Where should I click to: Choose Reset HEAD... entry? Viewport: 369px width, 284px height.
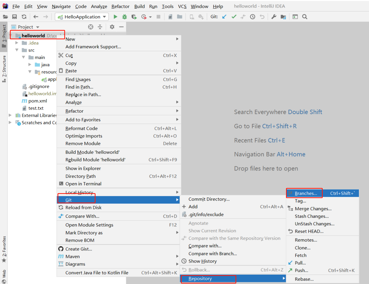pyautogui.click(x=323, y=231)
